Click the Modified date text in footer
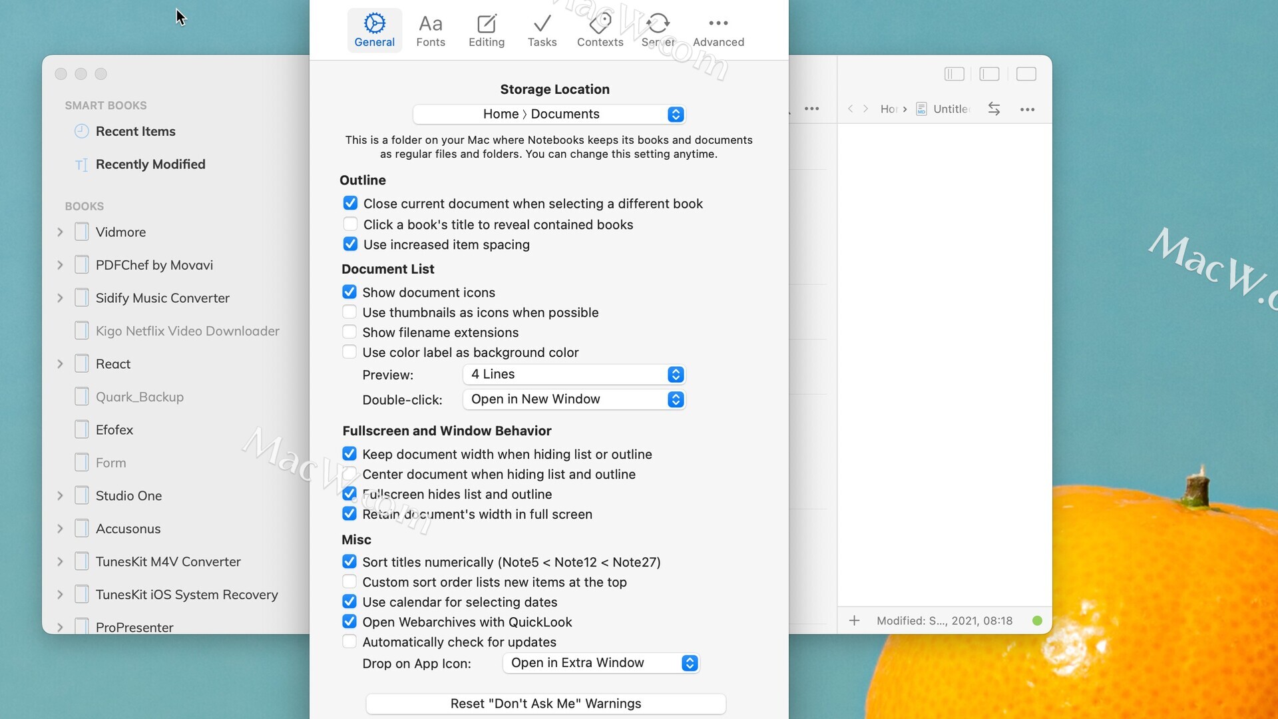 click(945, 620)
